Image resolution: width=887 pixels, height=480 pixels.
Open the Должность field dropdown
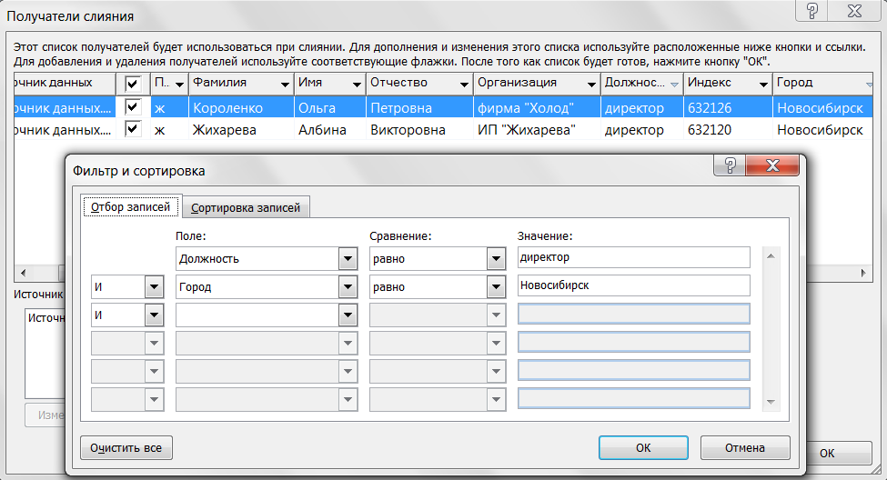(348, 258)
